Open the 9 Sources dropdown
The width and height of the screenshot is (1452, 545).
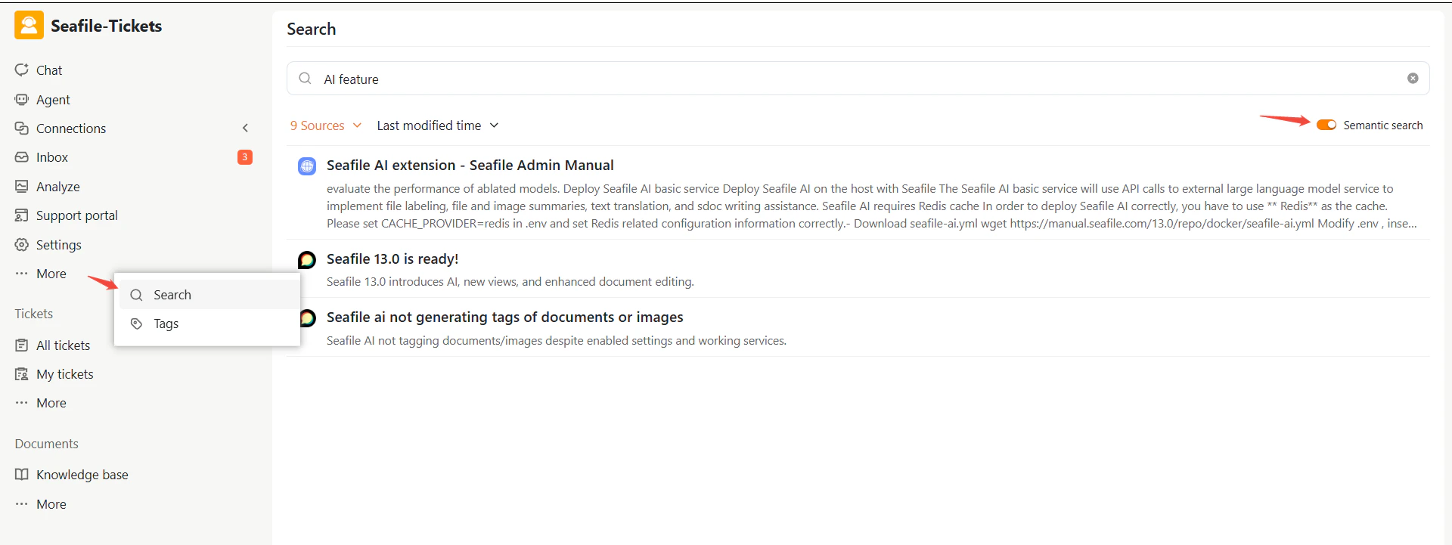click(326, 125)
